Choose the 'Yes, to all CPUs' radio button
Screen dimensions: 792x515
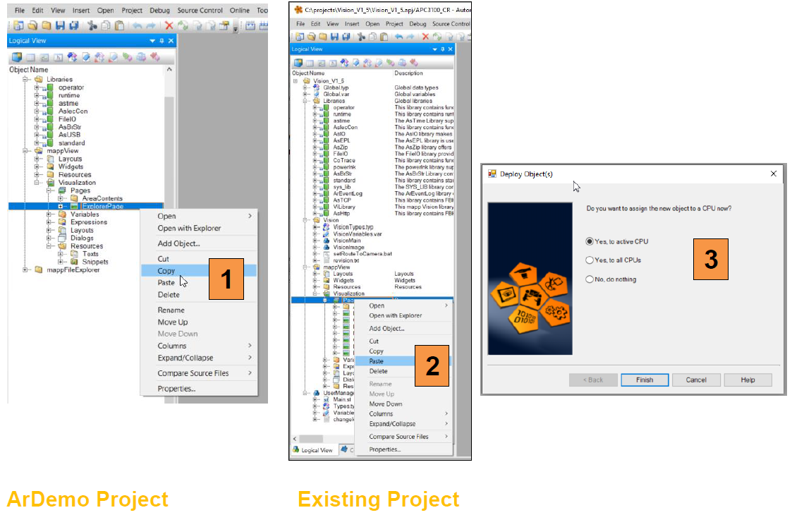(590, 260)
